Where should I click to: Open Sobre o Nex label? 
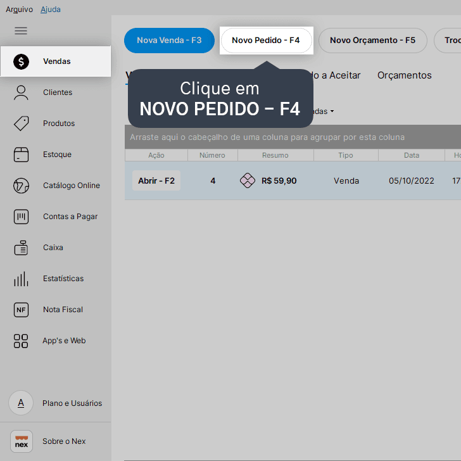(x=64, y=441)
